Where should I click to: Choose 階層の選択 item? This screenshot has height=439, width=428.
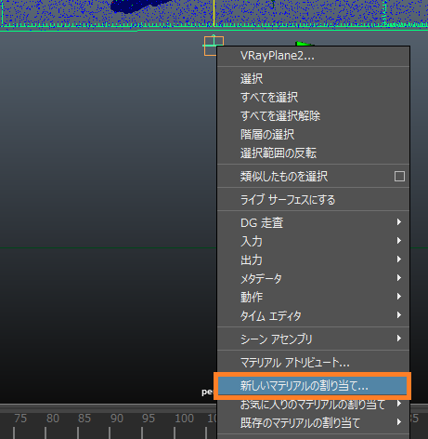pos(313,135)
